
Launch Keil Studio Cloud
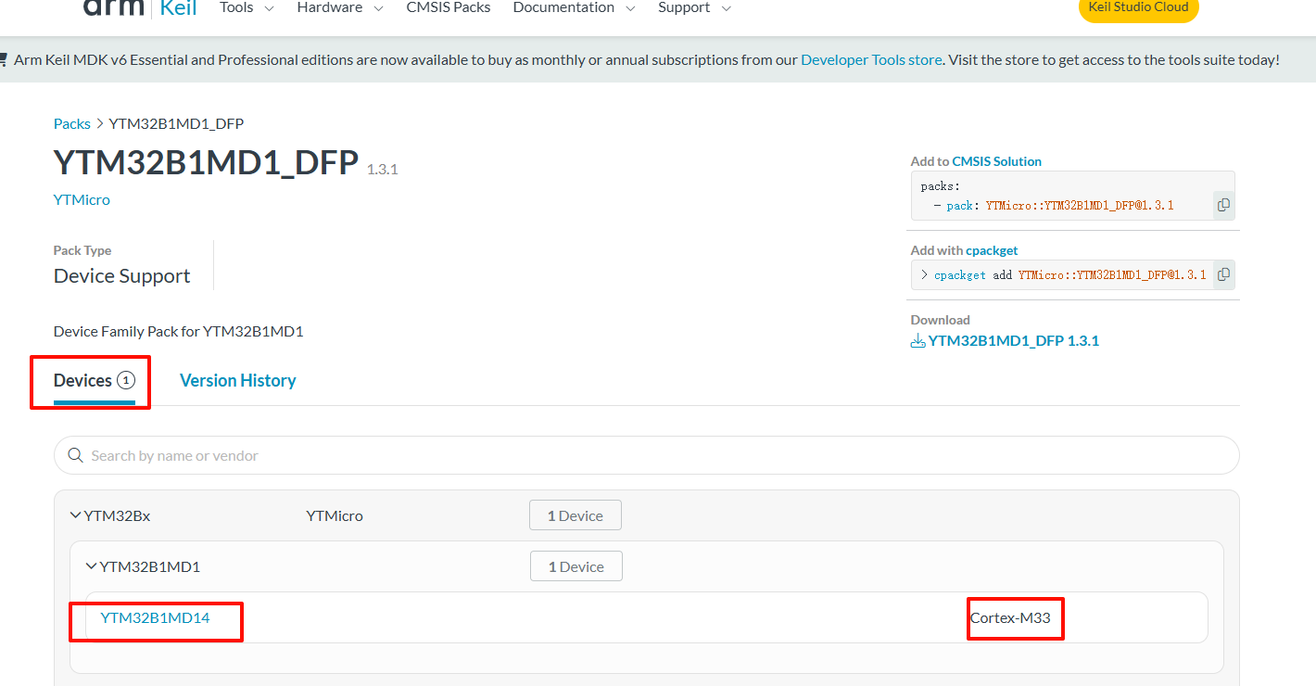click(x=1139, y=8)
